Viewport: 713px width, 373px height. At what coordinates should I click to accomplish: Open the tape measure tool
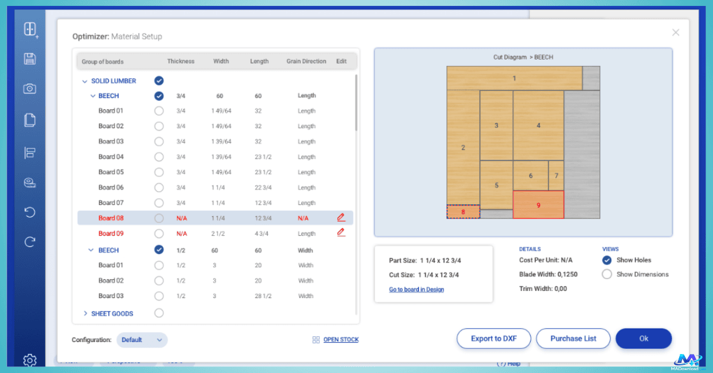pyautogui.click(x=30, y=182)
